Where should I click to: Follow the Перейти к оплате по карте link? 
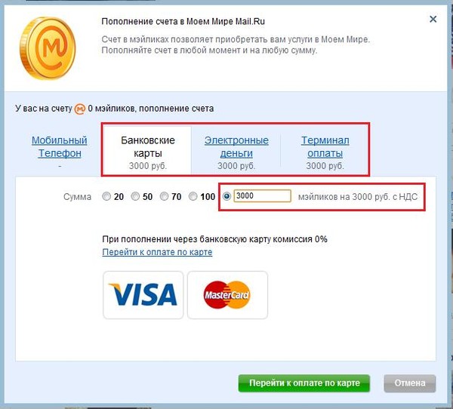pos(157,252)
